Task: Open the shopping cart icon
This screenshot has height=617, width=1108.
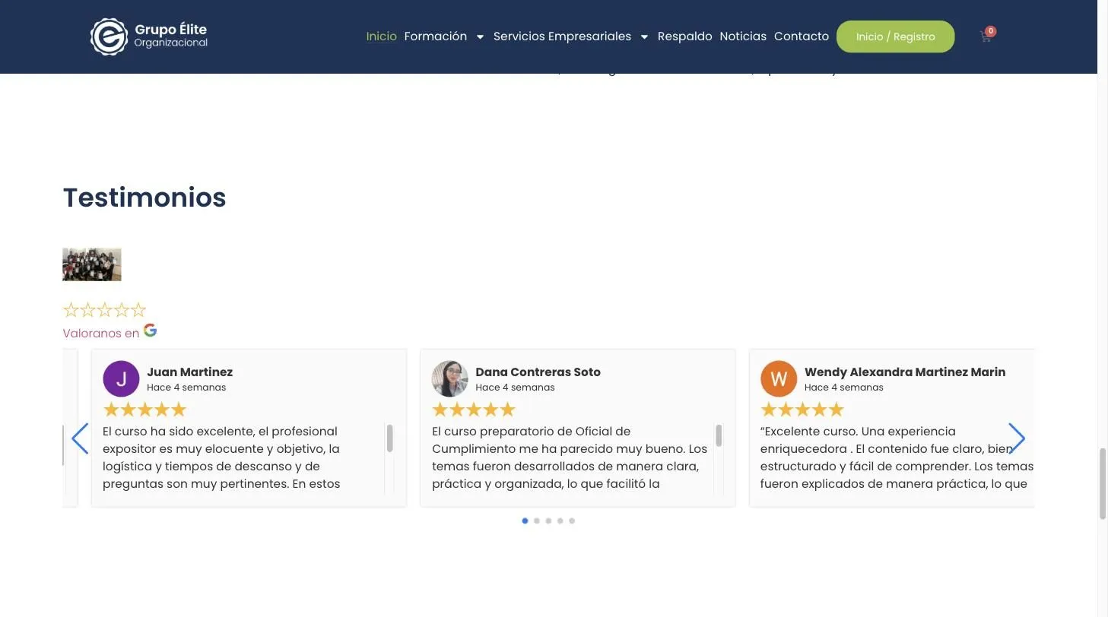Action: tap(986, 36)
